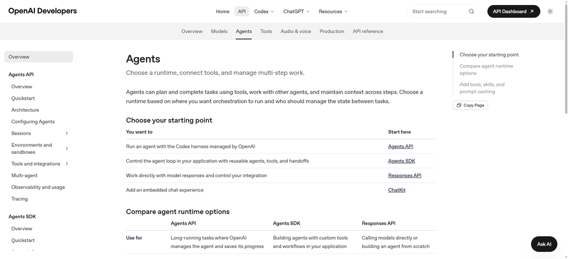Open Quickstart under Agents API sidebar
The height and width of the screenshot is (259, 568).
[x=23, y=99]
